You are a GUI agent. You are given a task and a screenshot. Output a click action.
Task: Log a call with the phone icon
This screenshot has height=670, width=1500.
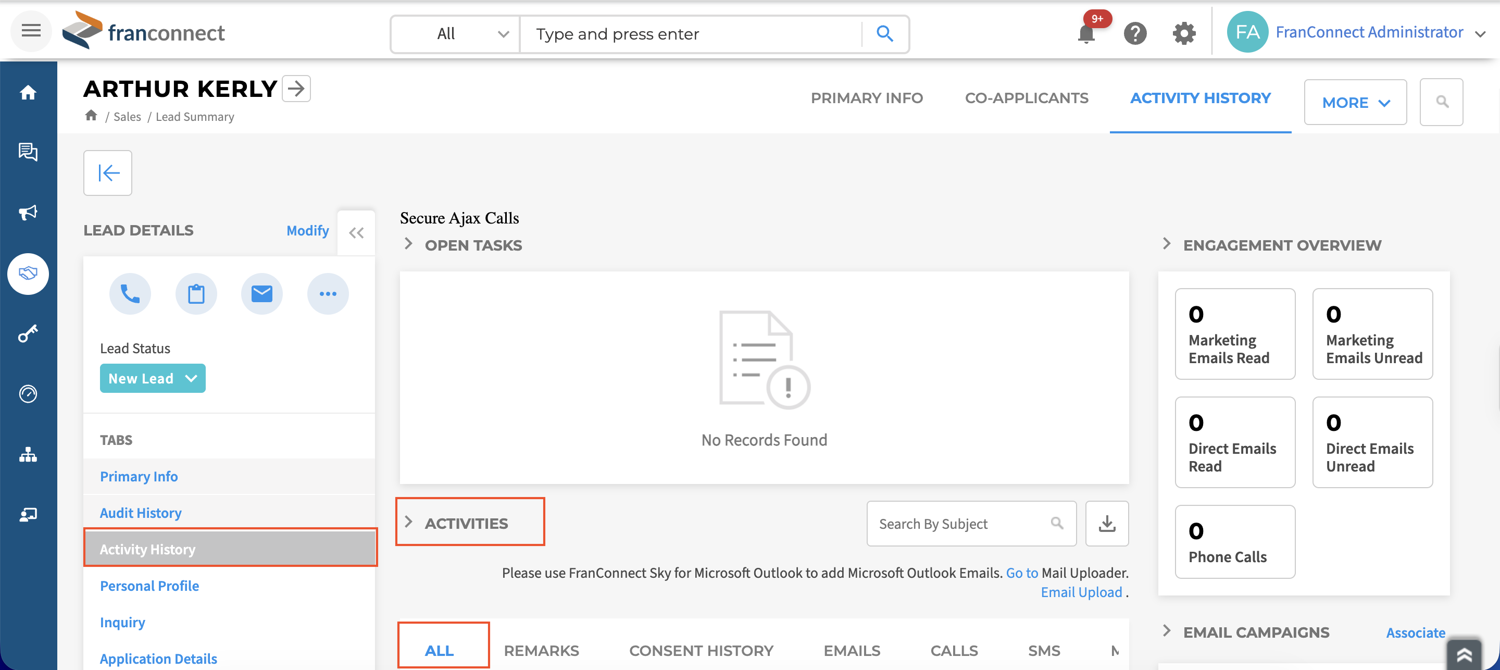coord(130,294)
